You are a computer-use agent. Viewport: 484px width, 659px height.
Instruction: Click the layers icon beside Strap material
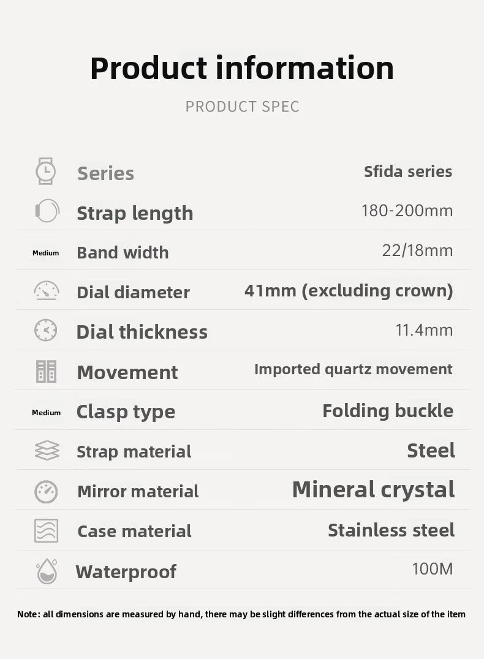click(x=47, y=451)
